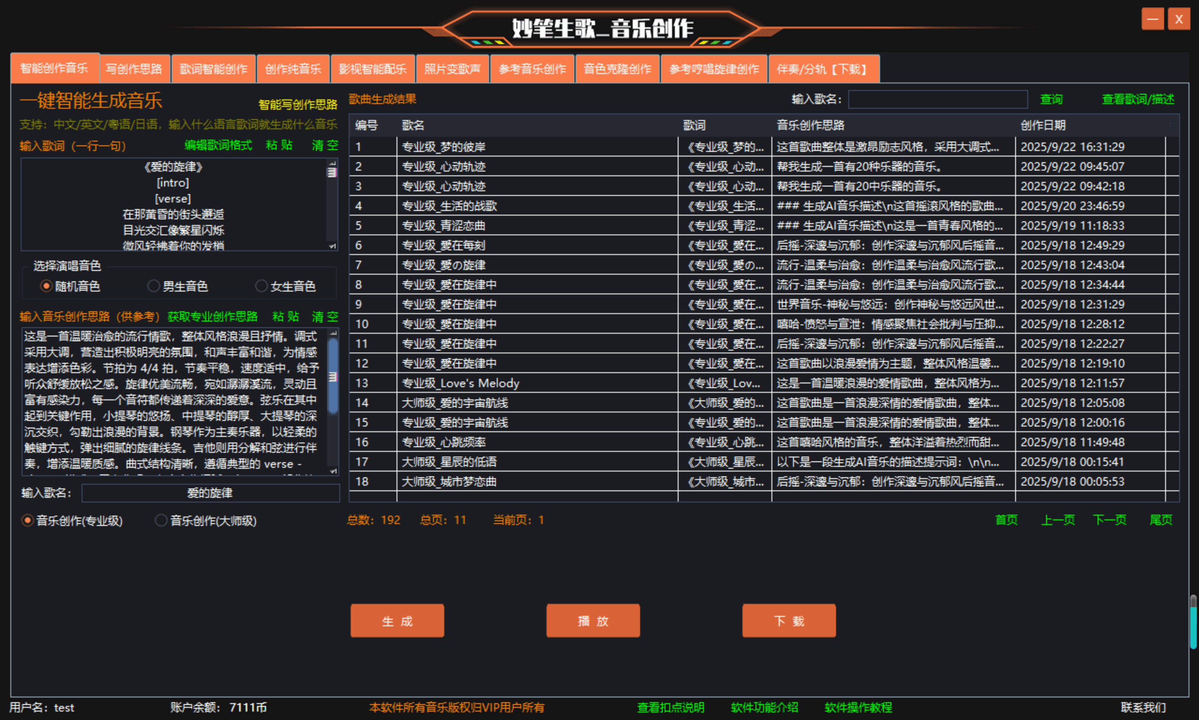Go to 下一页 of results
This screenshot has height=720, width=1199.
coord(1109,520)
